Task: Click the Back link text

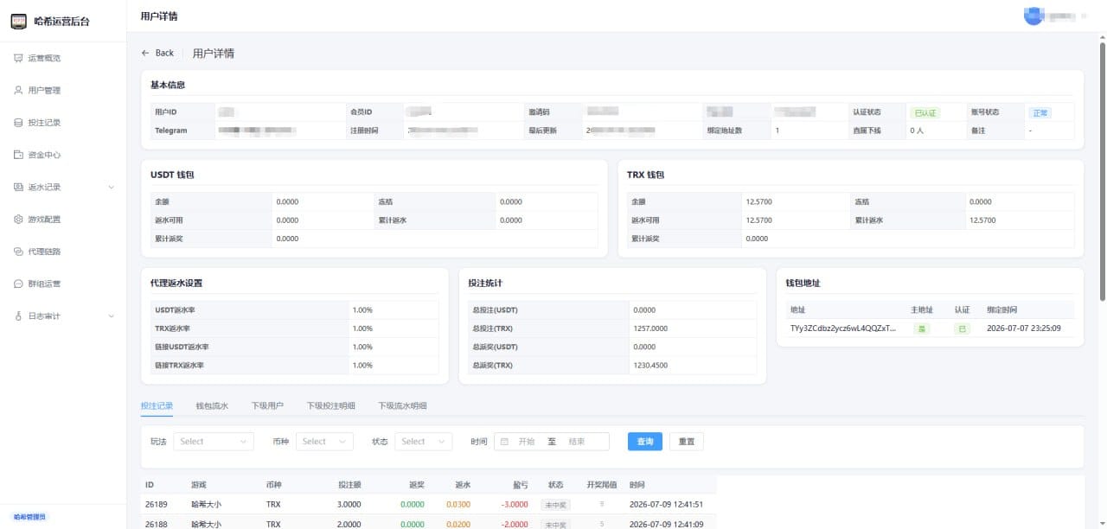Action: coord(164,53)
